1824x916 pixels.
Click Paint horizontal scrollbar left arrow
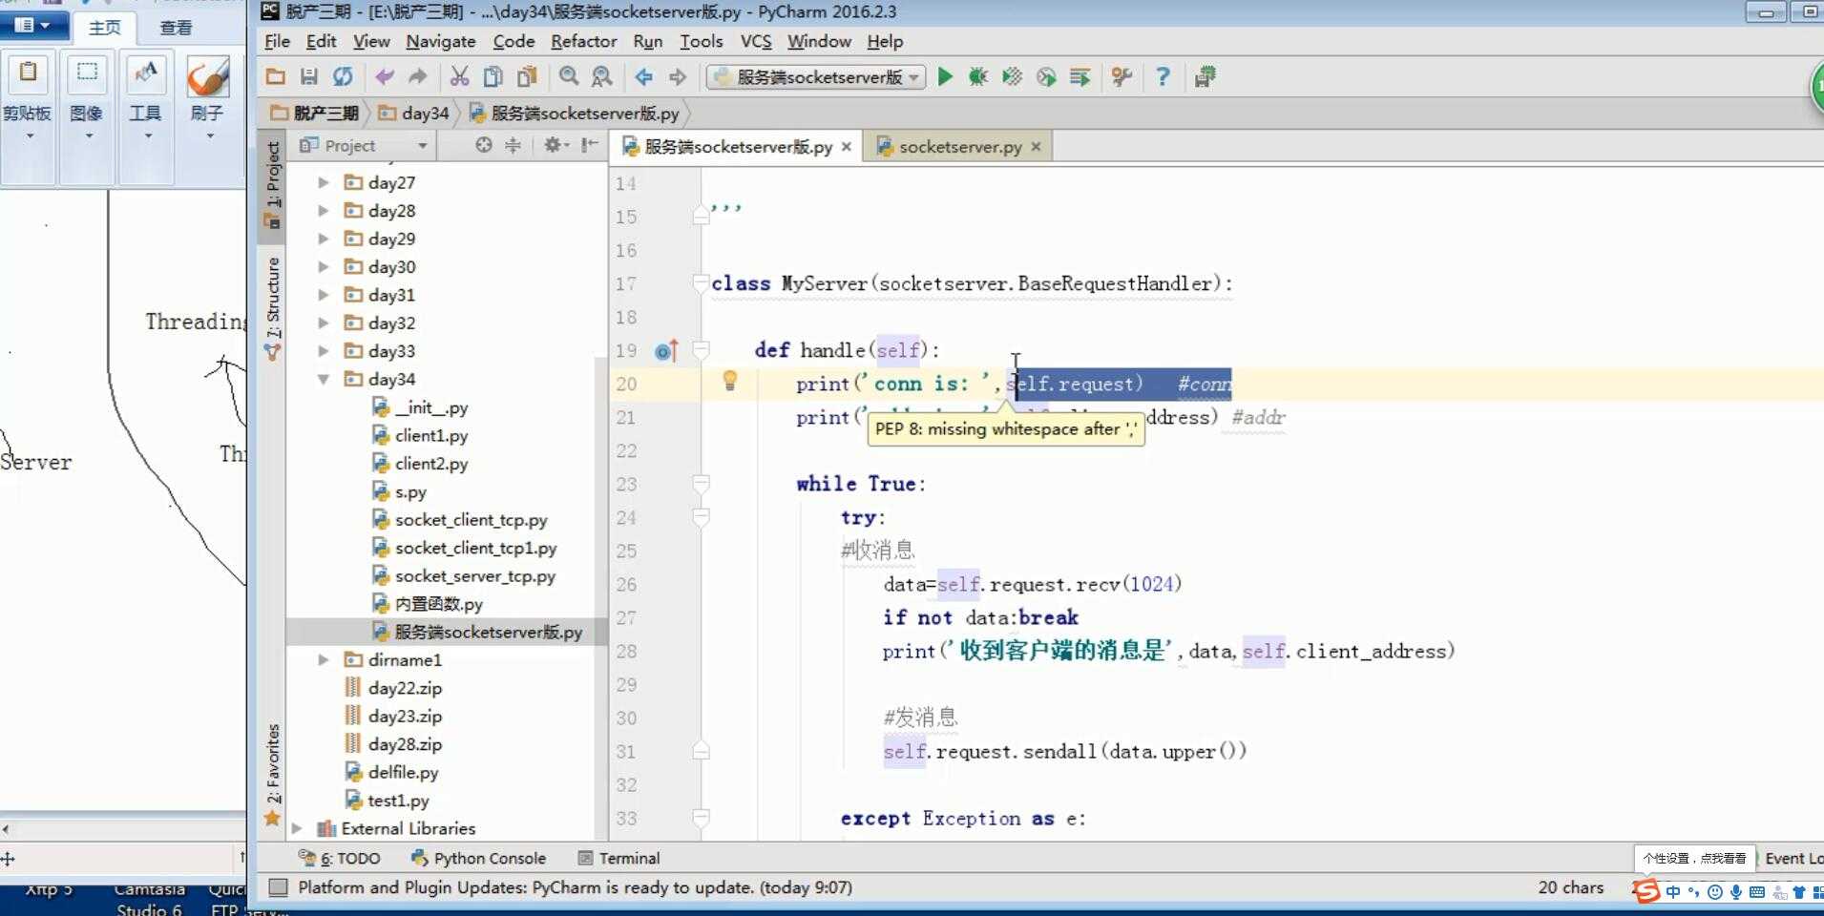(x=6, y=829)
